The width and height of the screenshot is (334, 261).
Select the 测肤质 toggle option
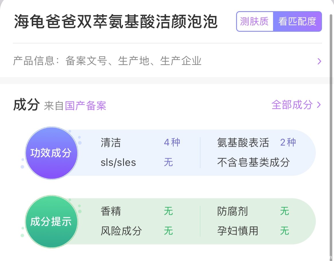coord(254,21)
